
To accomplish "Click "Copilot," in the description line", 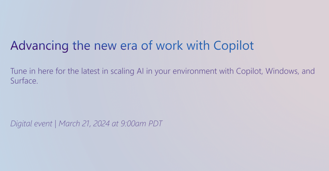I will (x=249, y=71).
